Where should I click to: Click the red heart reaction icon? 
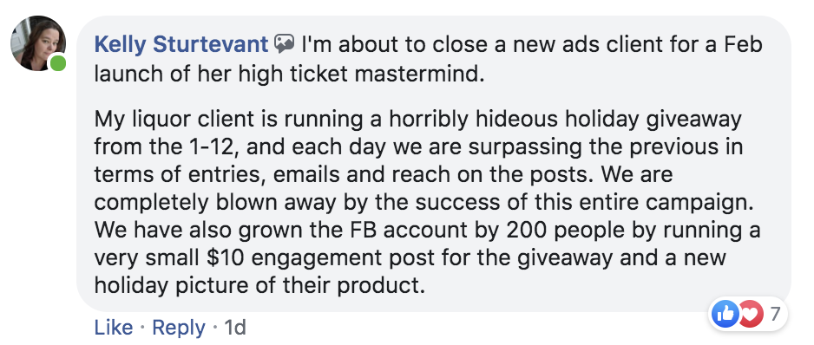[750, 313]
